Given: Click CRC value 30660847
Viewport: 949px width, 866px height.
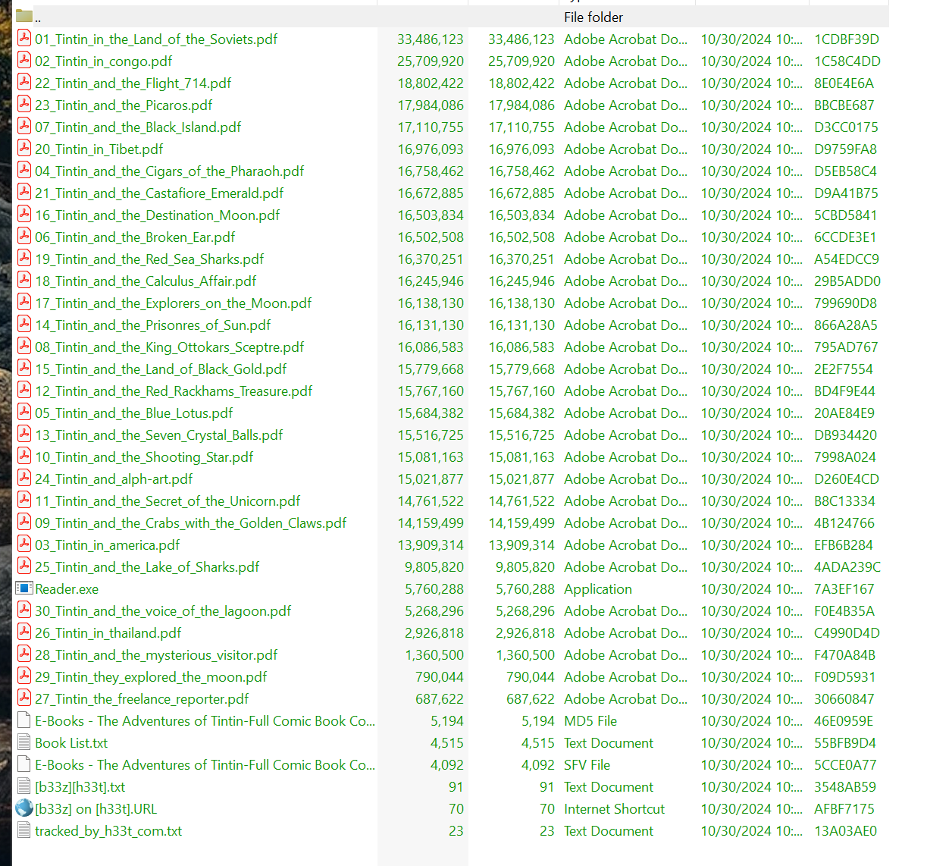Looking at the screenshot, I should 844,699.
